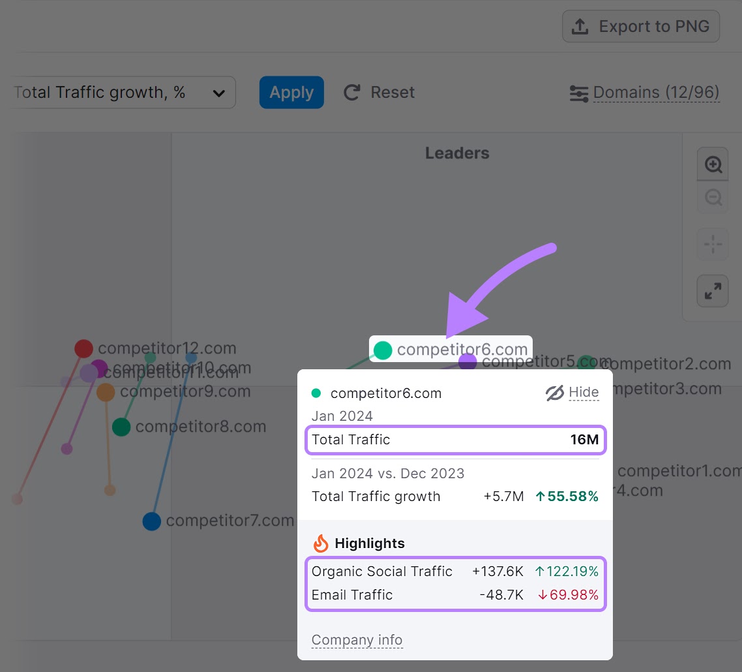The height and width of the screenshot is (672, 742).
Task: Click the blue competitor7.com data point
Action: 151,521
